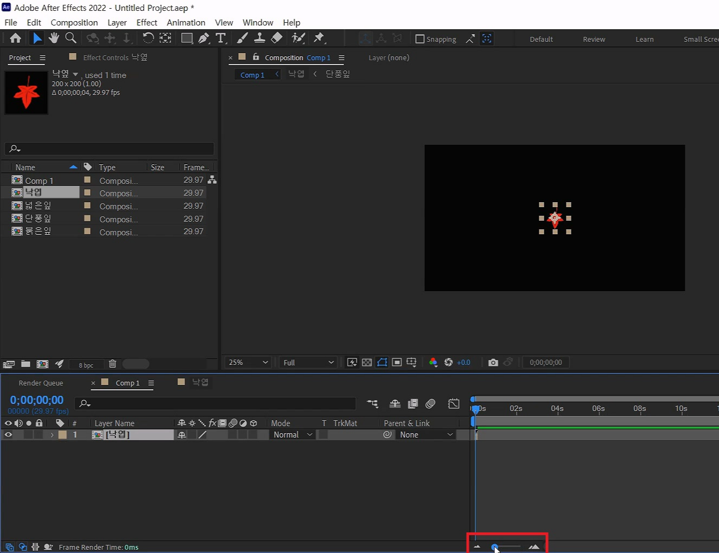Click the Comp 1 breadcrumb in viewer
Screen dimensions: 719x553
pos(252,75)
